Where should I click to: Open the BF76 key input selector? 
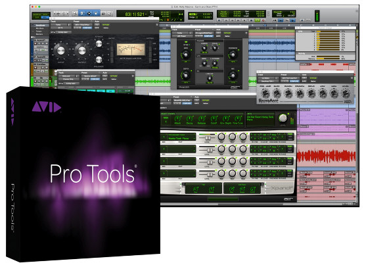pyautogui.click(x=64, y=32)
